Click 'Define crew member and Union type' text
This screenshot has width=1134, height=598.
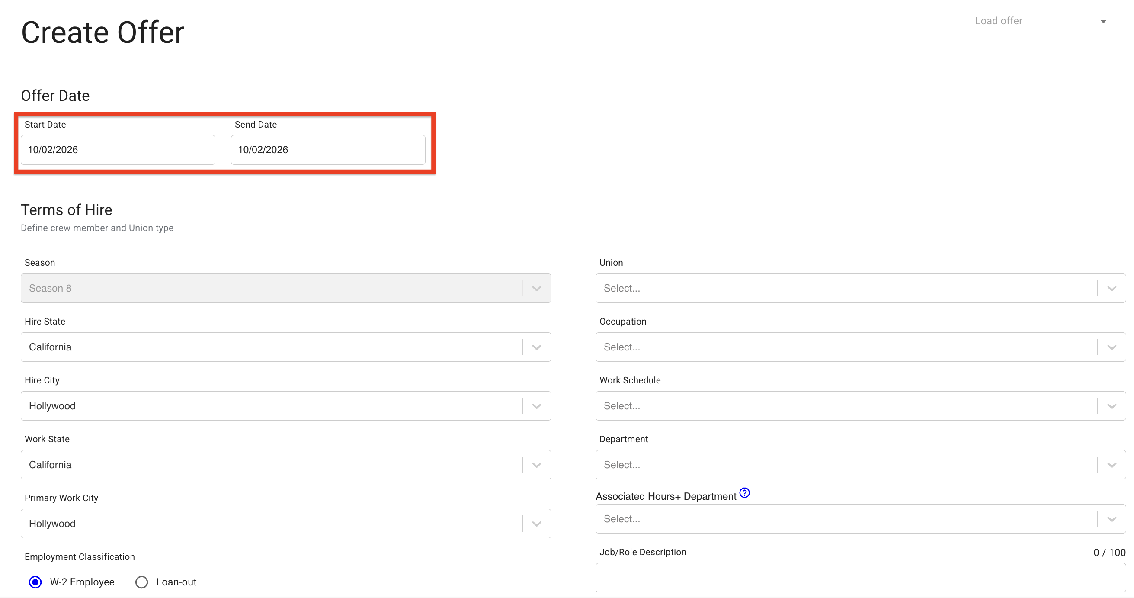point(97,228)
